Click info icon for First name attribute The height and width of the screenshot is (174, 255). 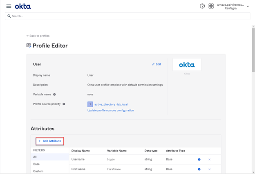pyautogui.click(x=199, y=169)
